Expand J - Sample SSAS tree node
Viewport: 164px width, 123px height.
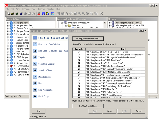tap(8, 46)
